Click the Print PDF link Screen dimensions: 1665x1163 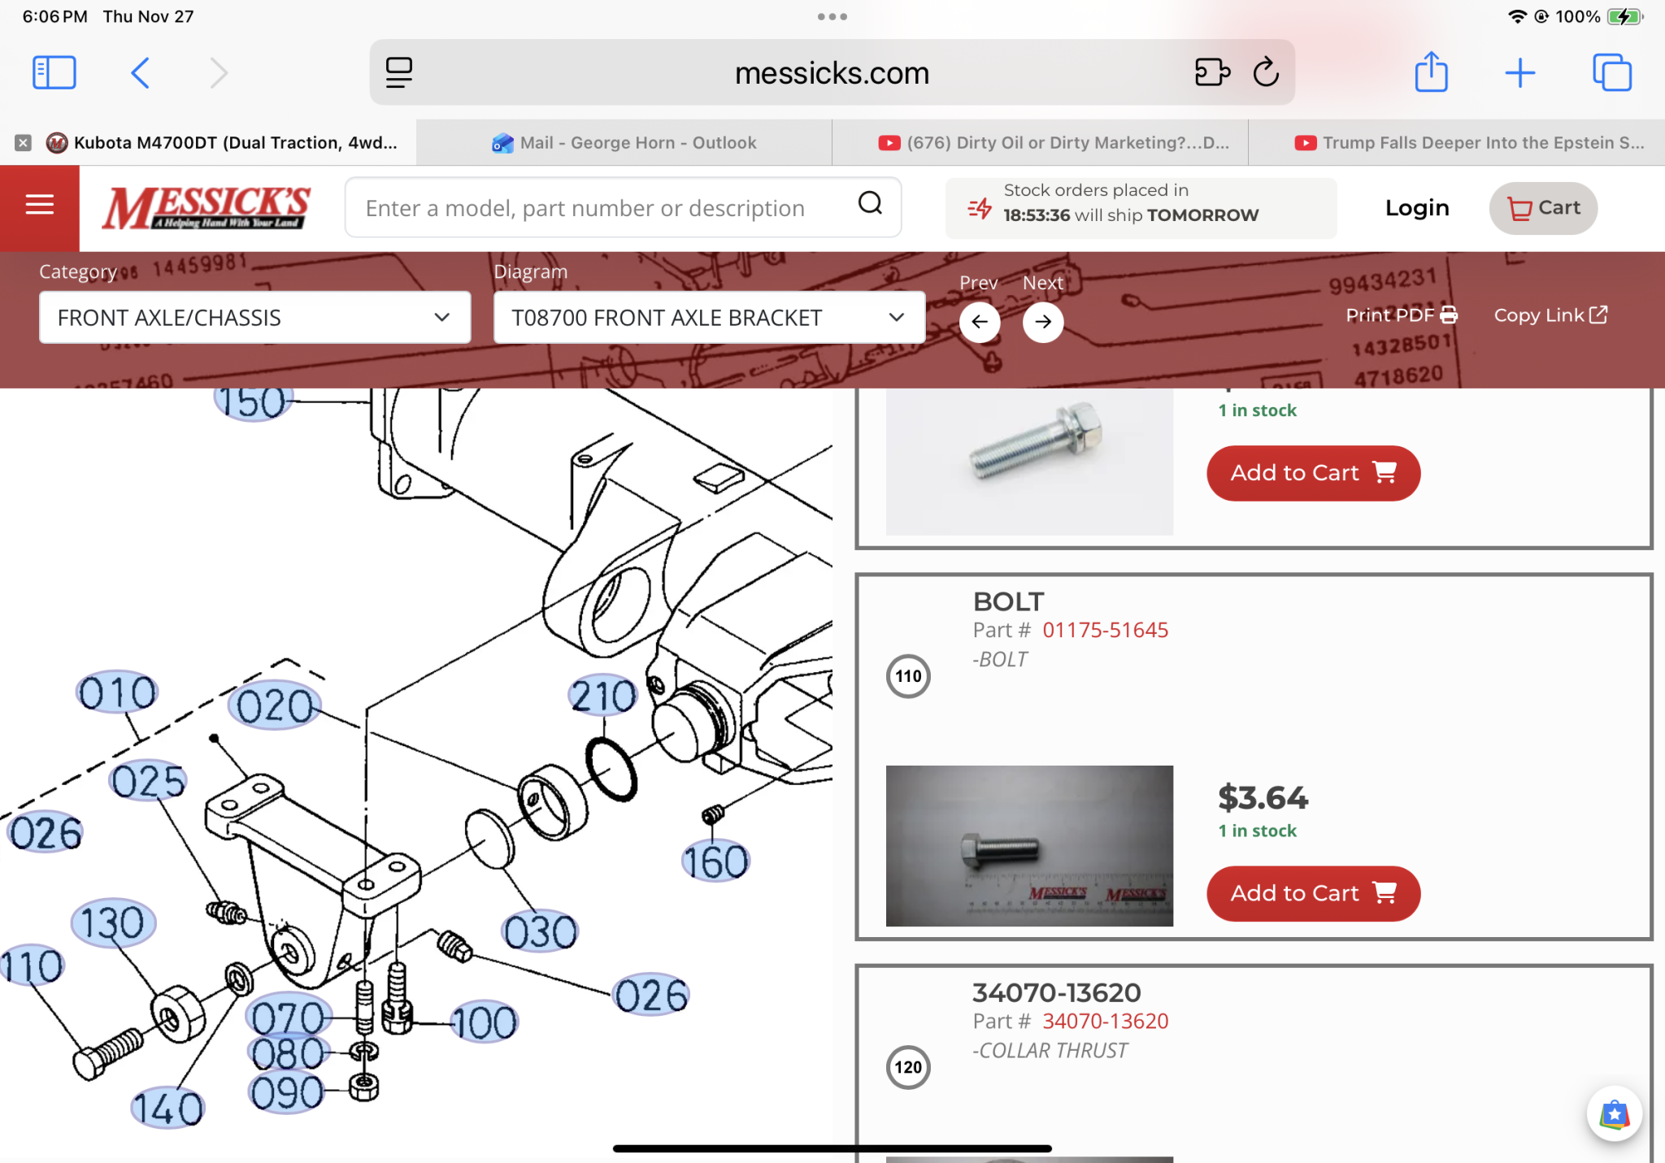(1401, 315)
